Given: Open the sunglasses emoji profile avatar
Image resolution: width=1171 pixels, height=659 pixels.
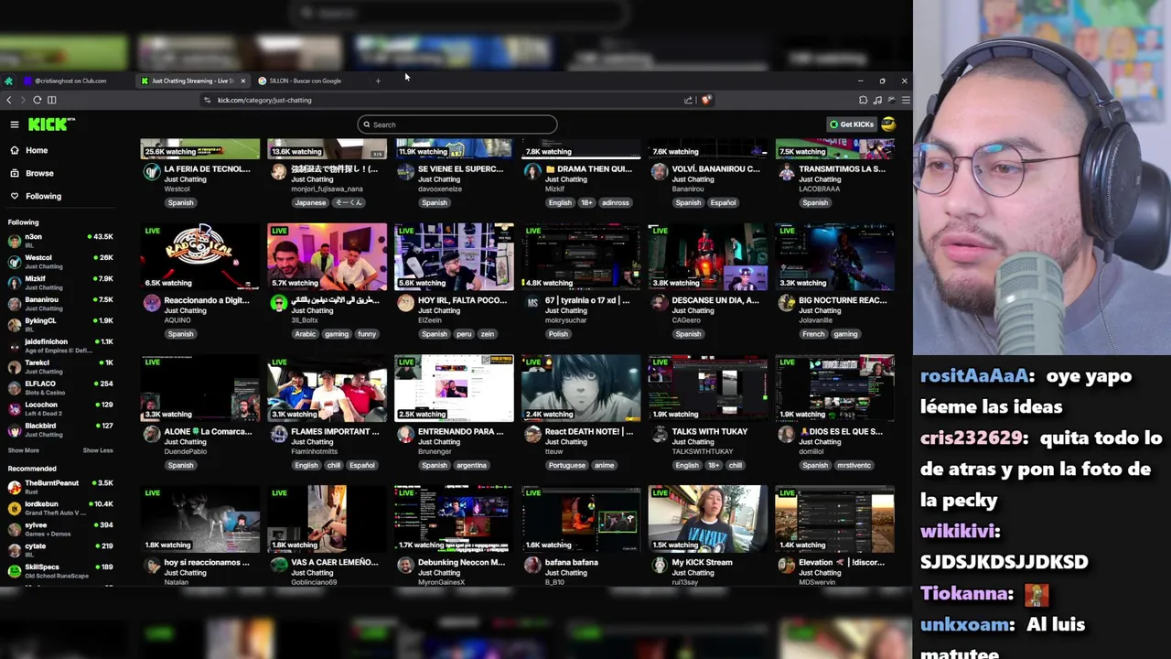Looking at the screenshot, I should (x=888, y=124).
